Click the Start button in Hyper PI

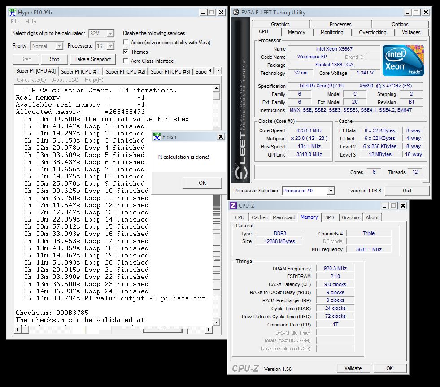point(26,59)
